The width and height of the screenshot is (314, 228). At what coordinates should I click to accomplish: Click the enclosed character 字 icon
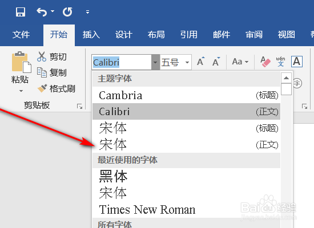pos(297,83)
